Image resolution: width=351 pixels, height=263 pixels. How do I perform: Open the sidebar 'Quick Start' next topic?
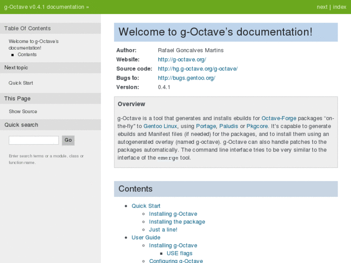click(21, 83)
